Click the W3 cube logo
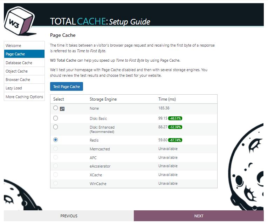Screen dimensions: 268x224 click(20, 21)
